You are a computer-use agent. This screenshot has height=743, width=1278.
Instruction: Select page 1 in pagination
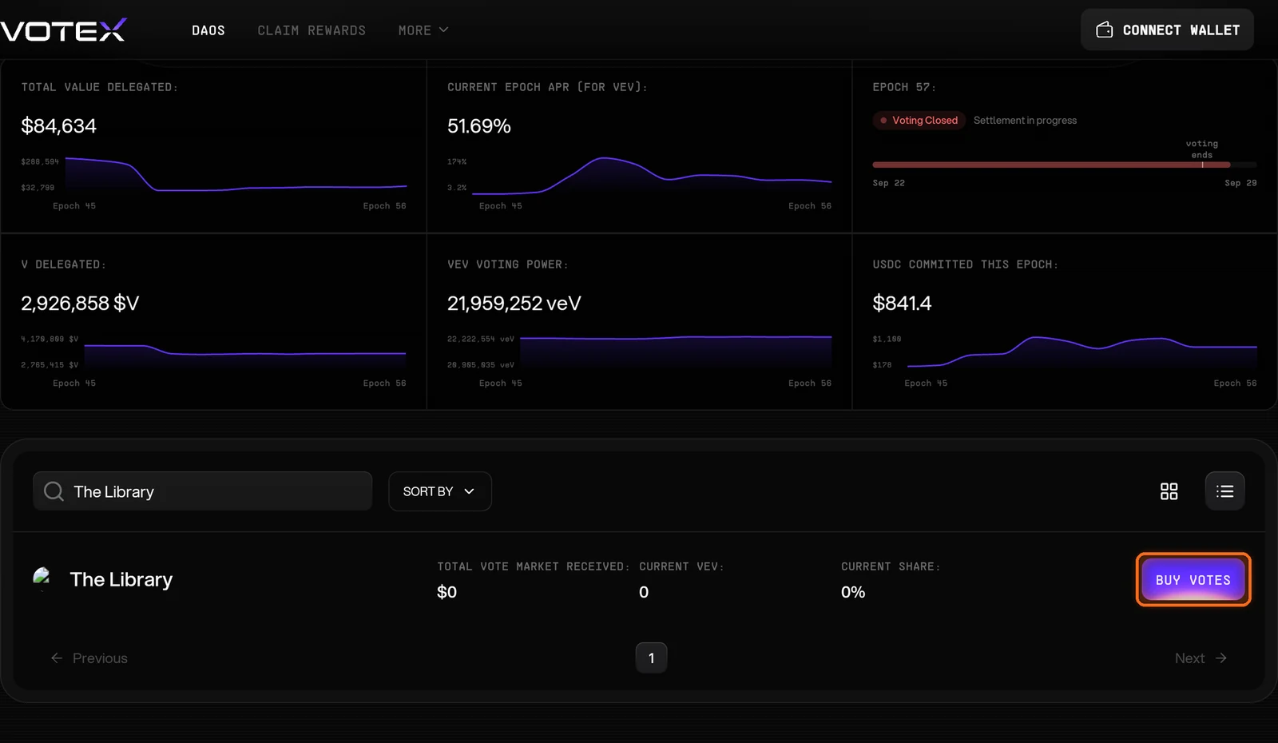click(x=651, y=658)
